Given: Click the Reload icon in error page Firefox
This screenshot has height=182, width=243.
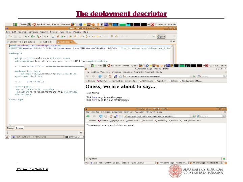Looking at the screenshot, I should 101,116.
